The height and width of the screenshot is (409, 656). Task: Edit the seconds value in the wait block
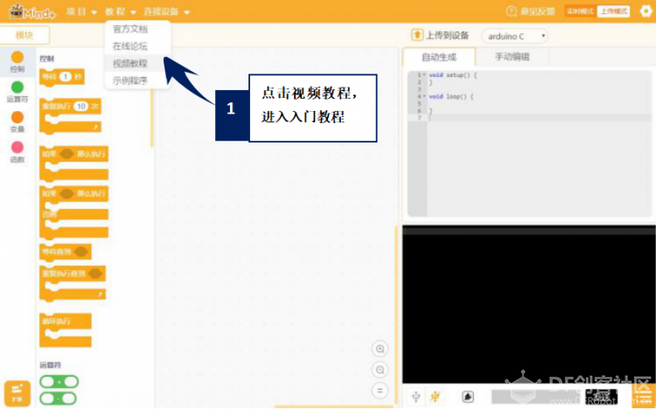pyautogui.click(x=66, y=77)
